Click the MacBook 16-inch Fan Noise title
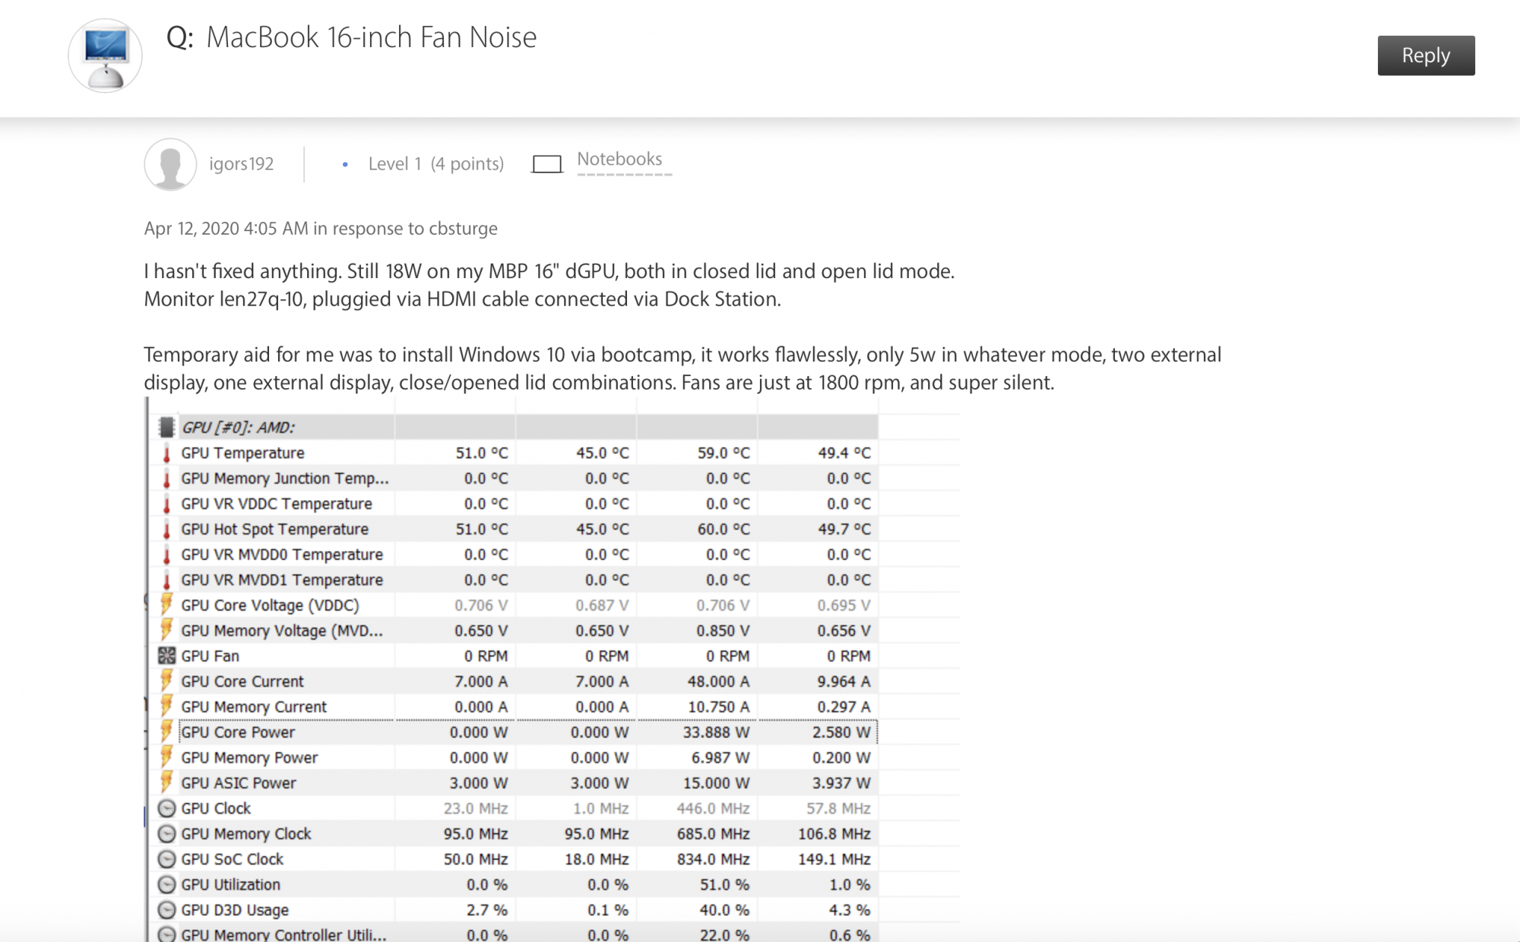The width and height of the screenshot is (1520, 942). [371, 37]
